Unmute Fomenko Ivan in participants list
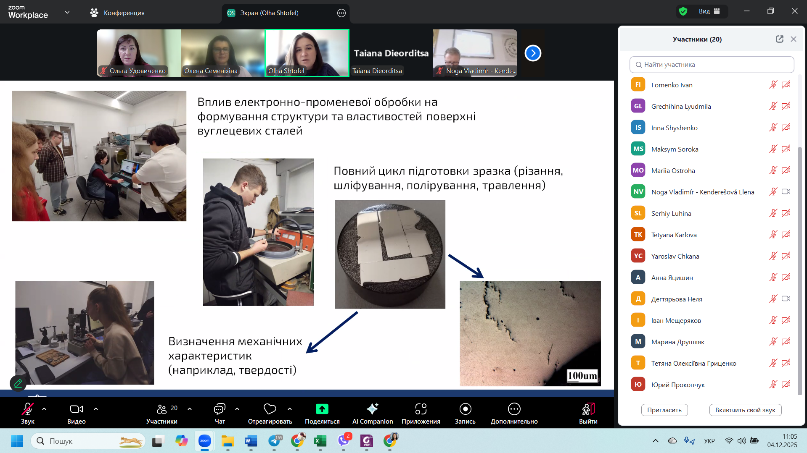Image resolution: width=807 pixels, height=453 pixels. click(x=773, y=84)
